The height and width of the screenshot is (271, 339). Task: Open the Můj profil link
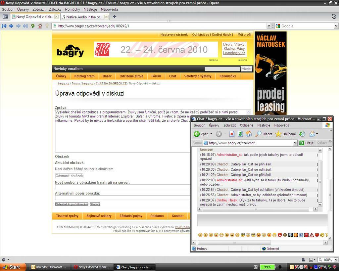244,34
